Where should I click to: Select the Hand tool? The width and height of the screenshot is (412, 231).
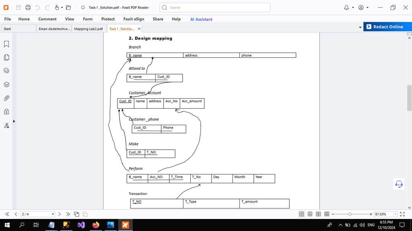[57, 8]
